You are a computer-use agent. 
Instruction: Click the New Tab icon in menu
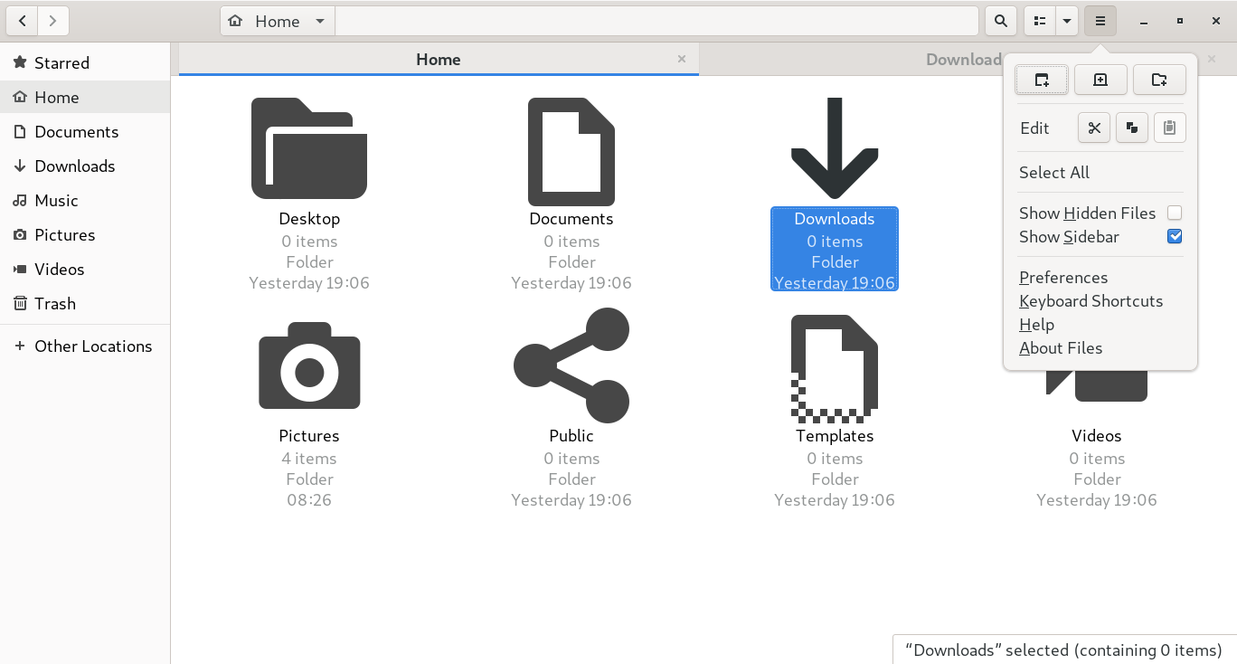coord(1100,80)
